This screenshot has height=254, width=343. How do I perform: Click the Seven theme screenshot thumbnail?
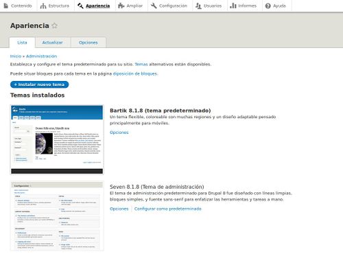click(57, 216)
